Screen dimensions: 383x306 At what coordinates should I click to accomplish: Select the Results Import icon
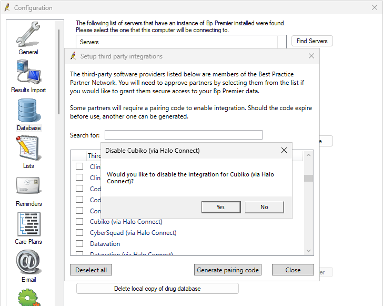pos(28,73)
